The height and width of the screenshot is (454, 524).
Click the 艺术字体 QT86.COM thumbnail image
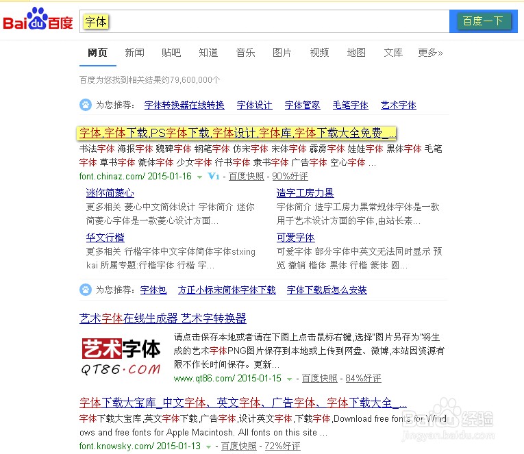121,357
